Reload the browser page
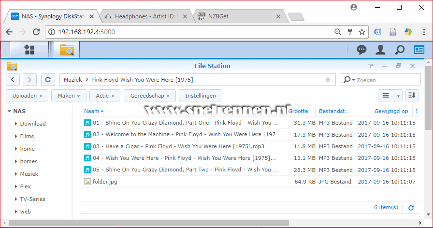The height and width of the screenshot is (228, 433). coord(36,32)
